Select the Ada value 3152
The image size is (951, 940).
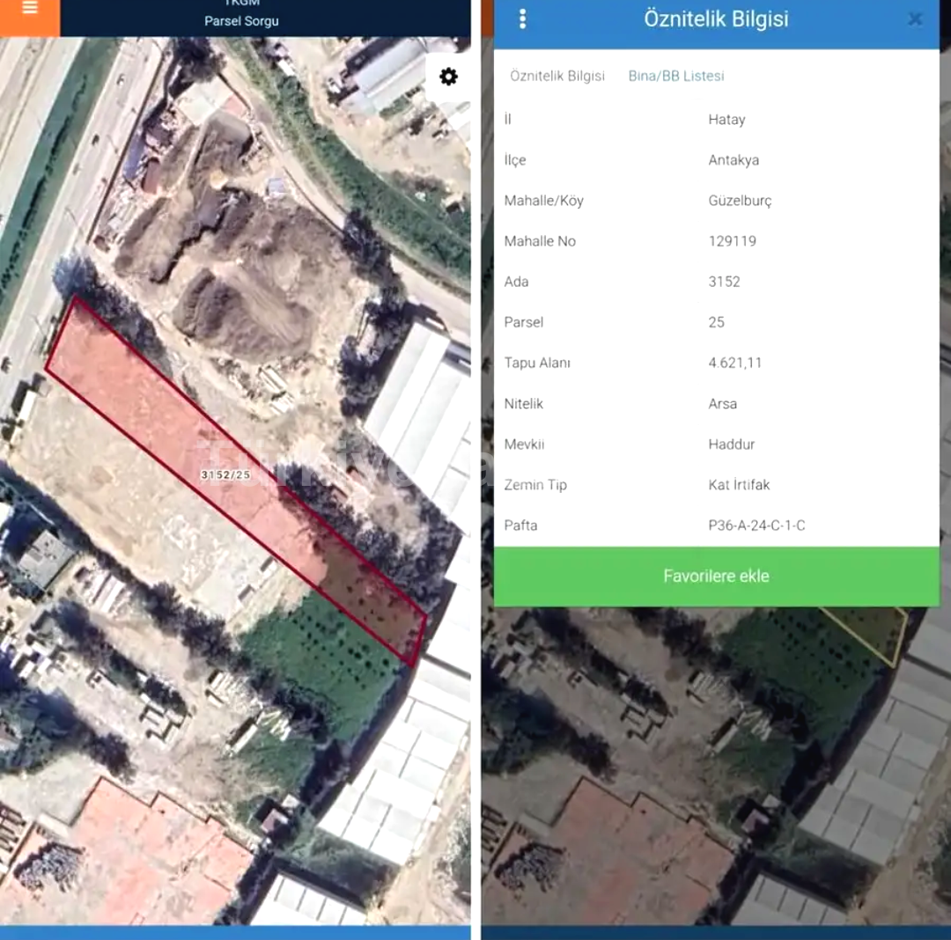point(724,282)
